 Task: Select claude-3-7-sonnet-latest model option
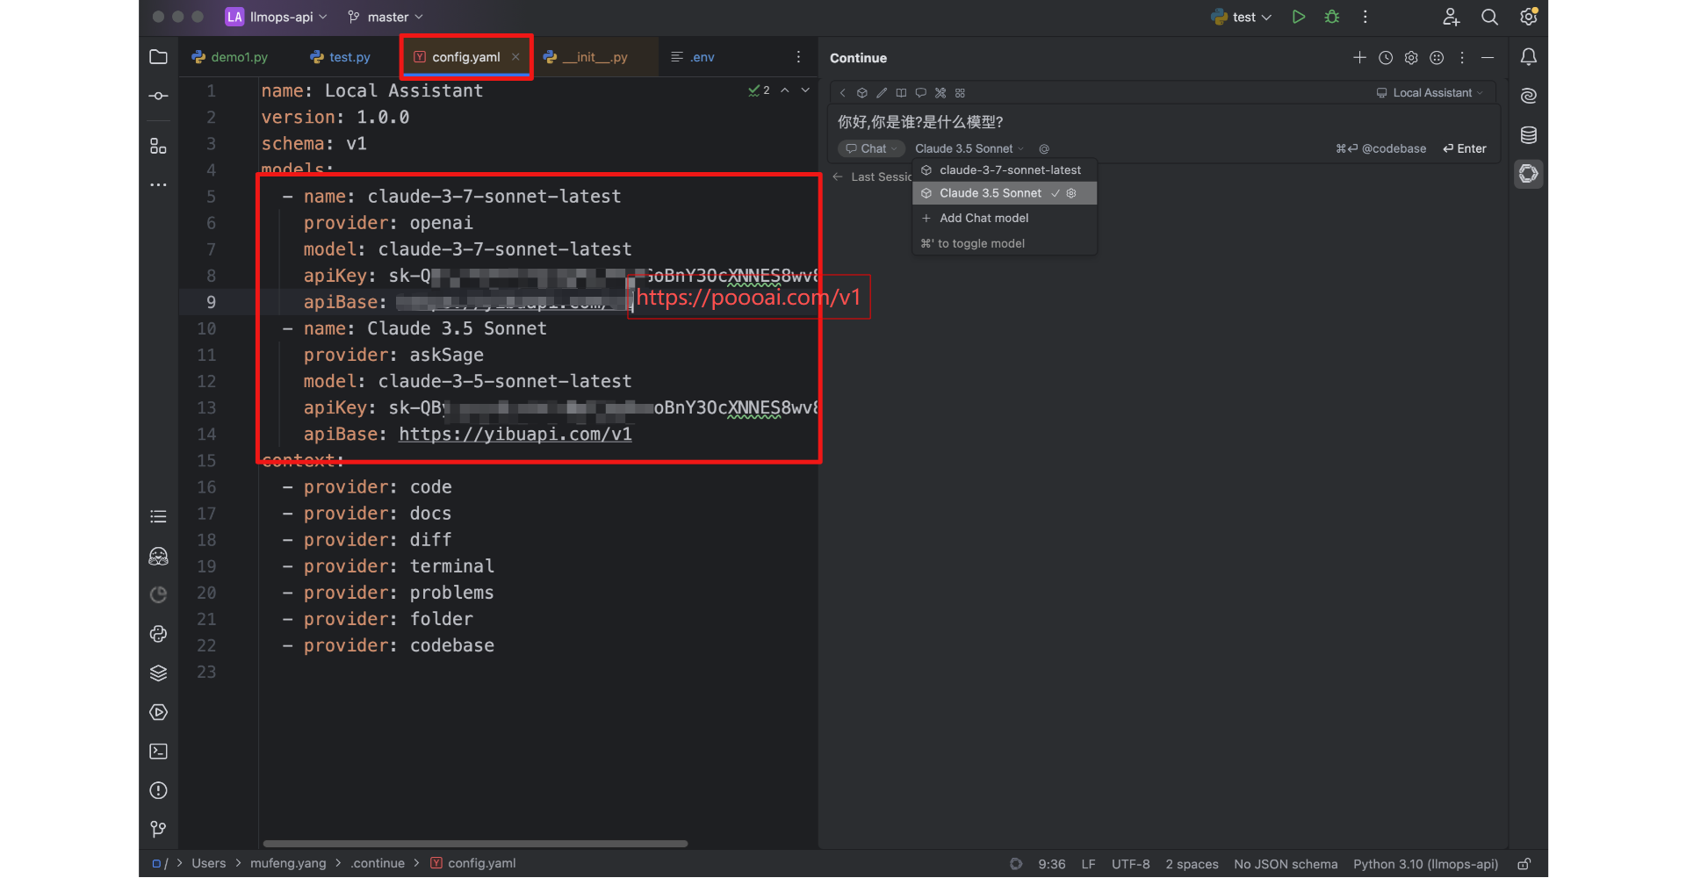[1009, 170]
